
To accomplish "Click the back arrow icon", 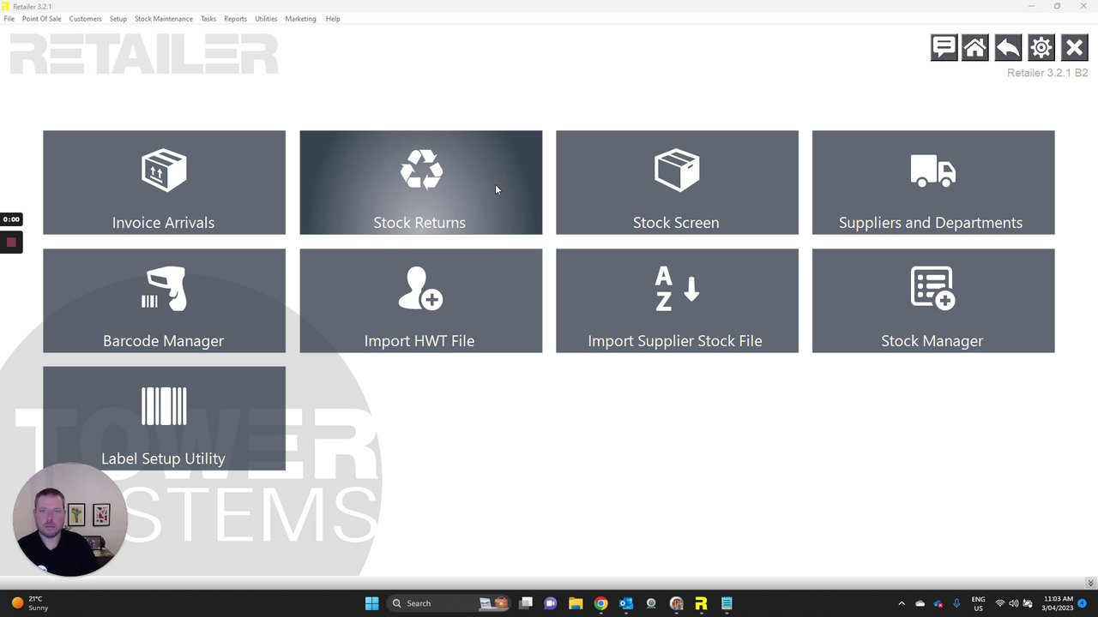I will tap(1008, 47).
